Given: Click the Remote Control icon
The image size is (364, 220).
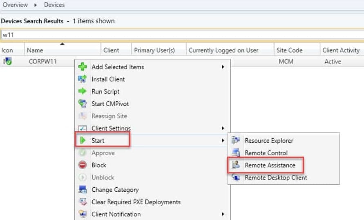Looking at the screenshot, I should click(236, 153).
